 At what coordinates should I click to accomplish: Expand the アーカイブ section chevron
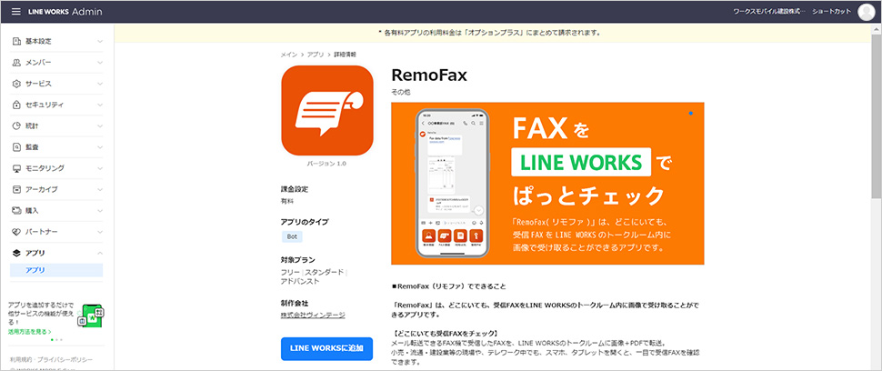tap(99, 189)
